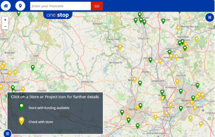The height and width of the screenshot is (137, 215).
Task: Click the Biddulph town label on map
Action: point(10,53)
